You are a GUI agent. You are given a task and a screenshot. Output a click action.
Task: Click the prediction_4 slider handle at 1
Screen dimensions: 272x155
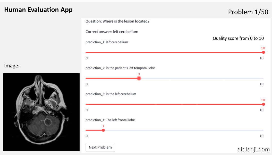(103, 130)
